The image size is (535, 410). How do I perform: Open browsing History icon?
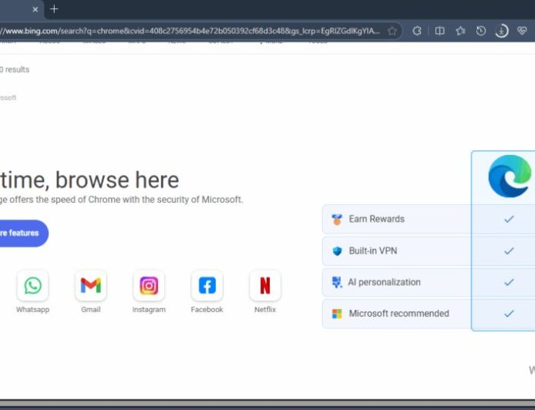[481, 31]
